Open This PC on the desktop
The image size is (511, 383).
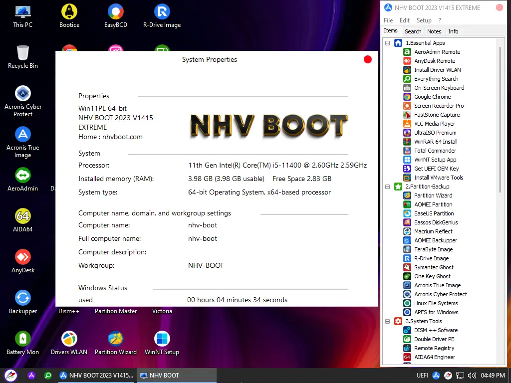[23, 15]
